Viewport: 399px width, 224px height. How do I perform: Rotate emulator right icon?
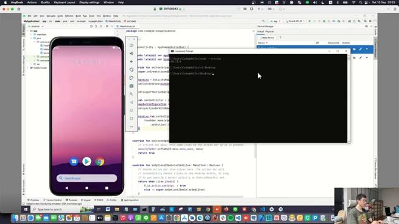tap(132, 78)
